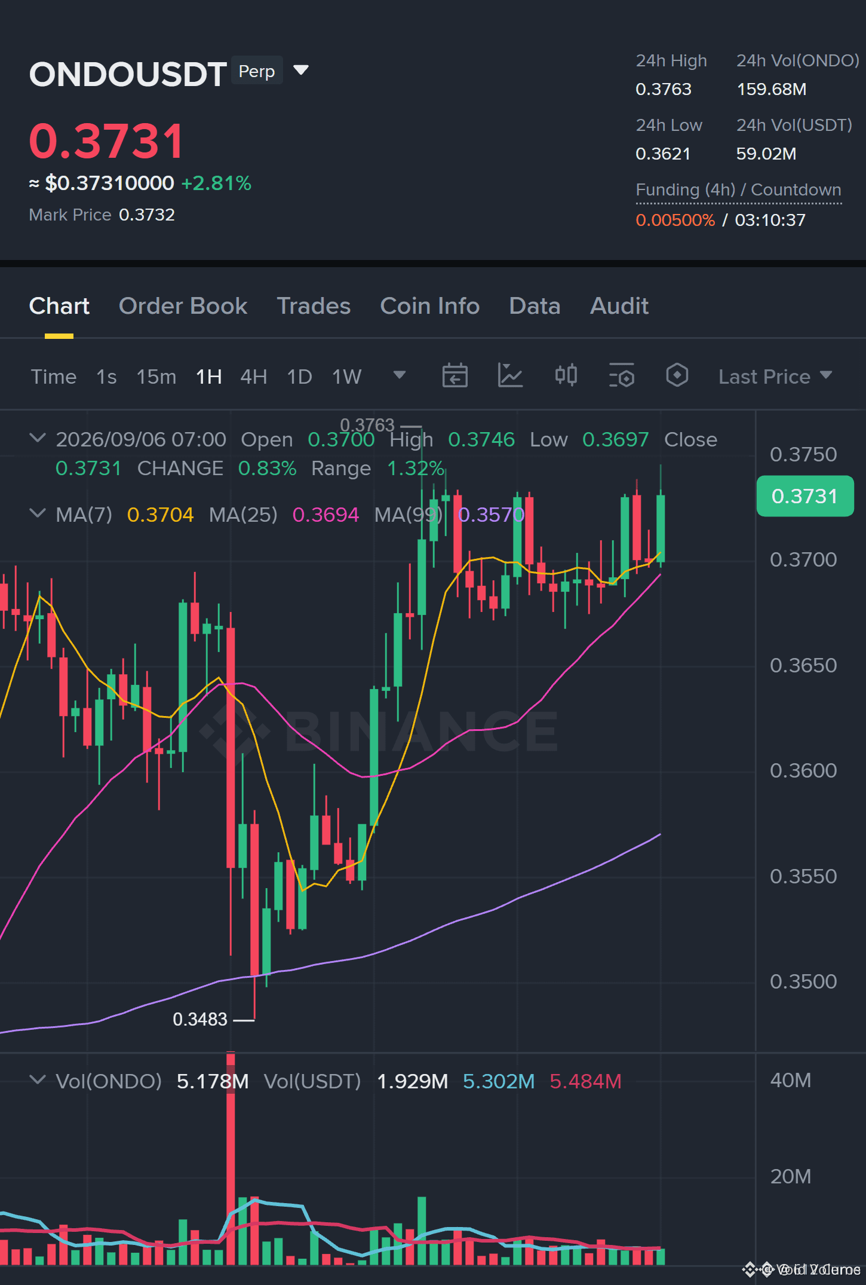This screenshot has width=866, height=1285.
Task: Collapse the MA indicator legend chevron
Action: tap(37, 513)
